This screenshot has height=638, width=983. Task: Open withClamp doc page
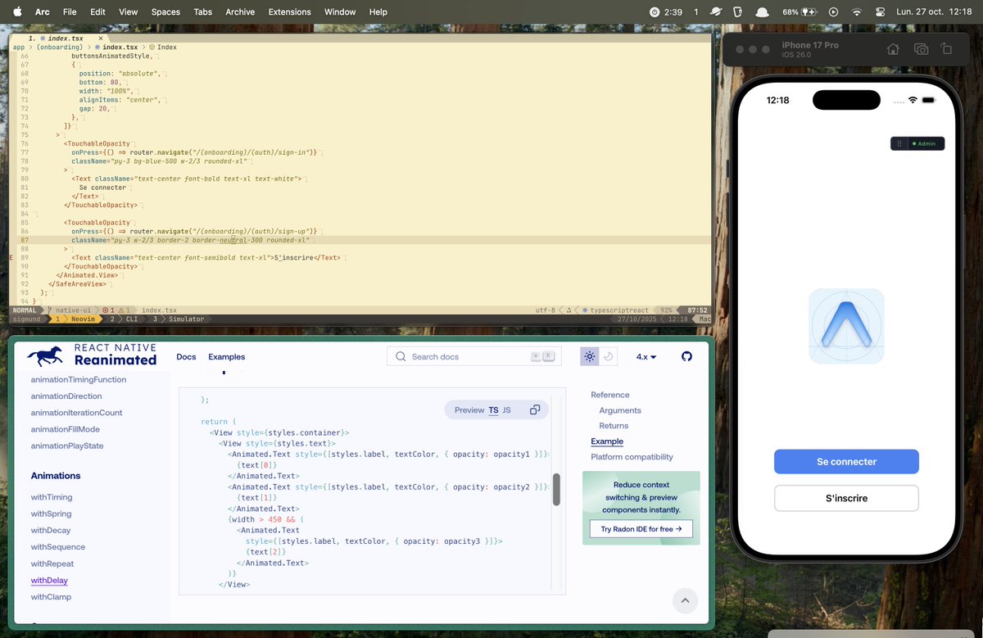pos(52,597)
